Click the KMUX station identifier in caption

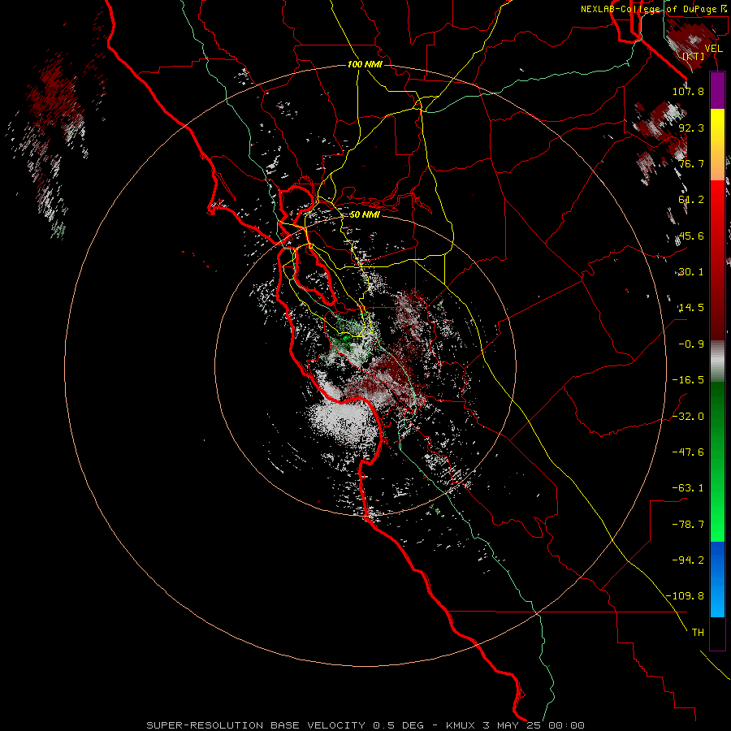pyautogui.click(x=461, y=725)
